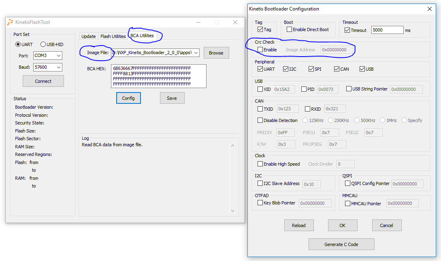Click the Crc Image Address field
The image size is (441, 261).
point(337,50)
